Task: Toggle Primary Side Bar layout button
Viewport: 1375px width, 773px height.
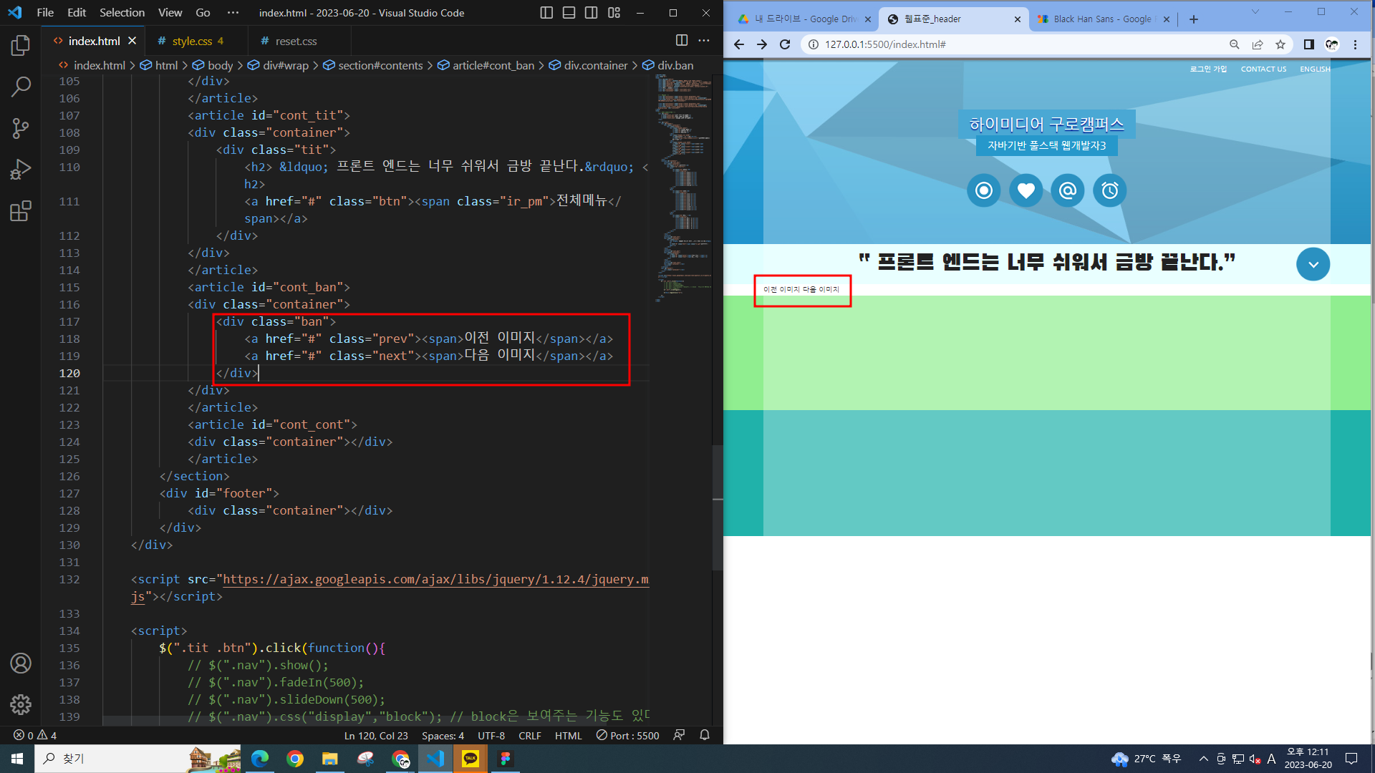Action: [x=546, y=13]
